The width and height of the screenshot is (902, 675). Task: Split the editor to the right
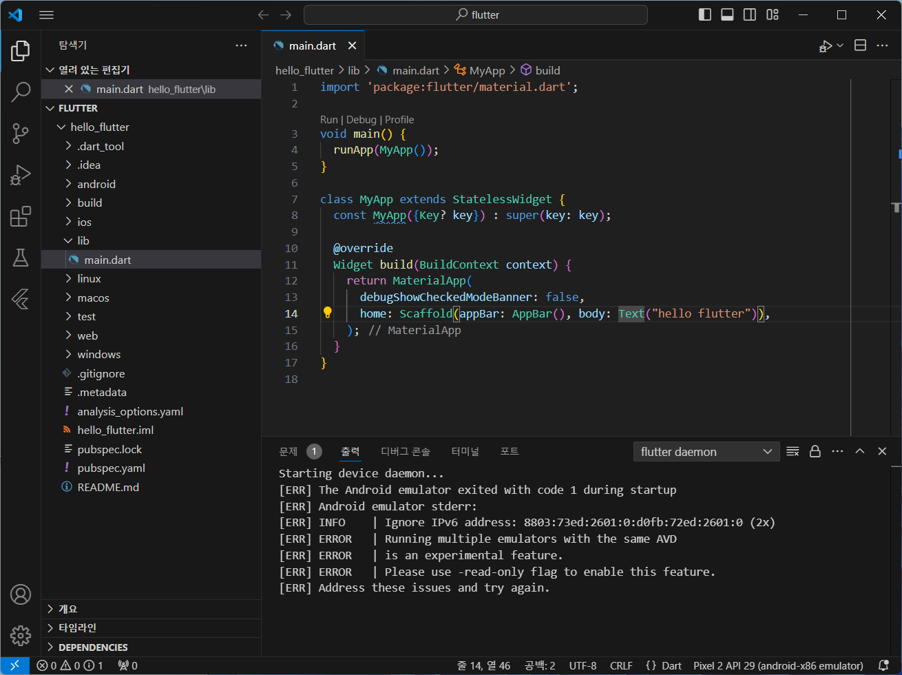tap(860, 45)
